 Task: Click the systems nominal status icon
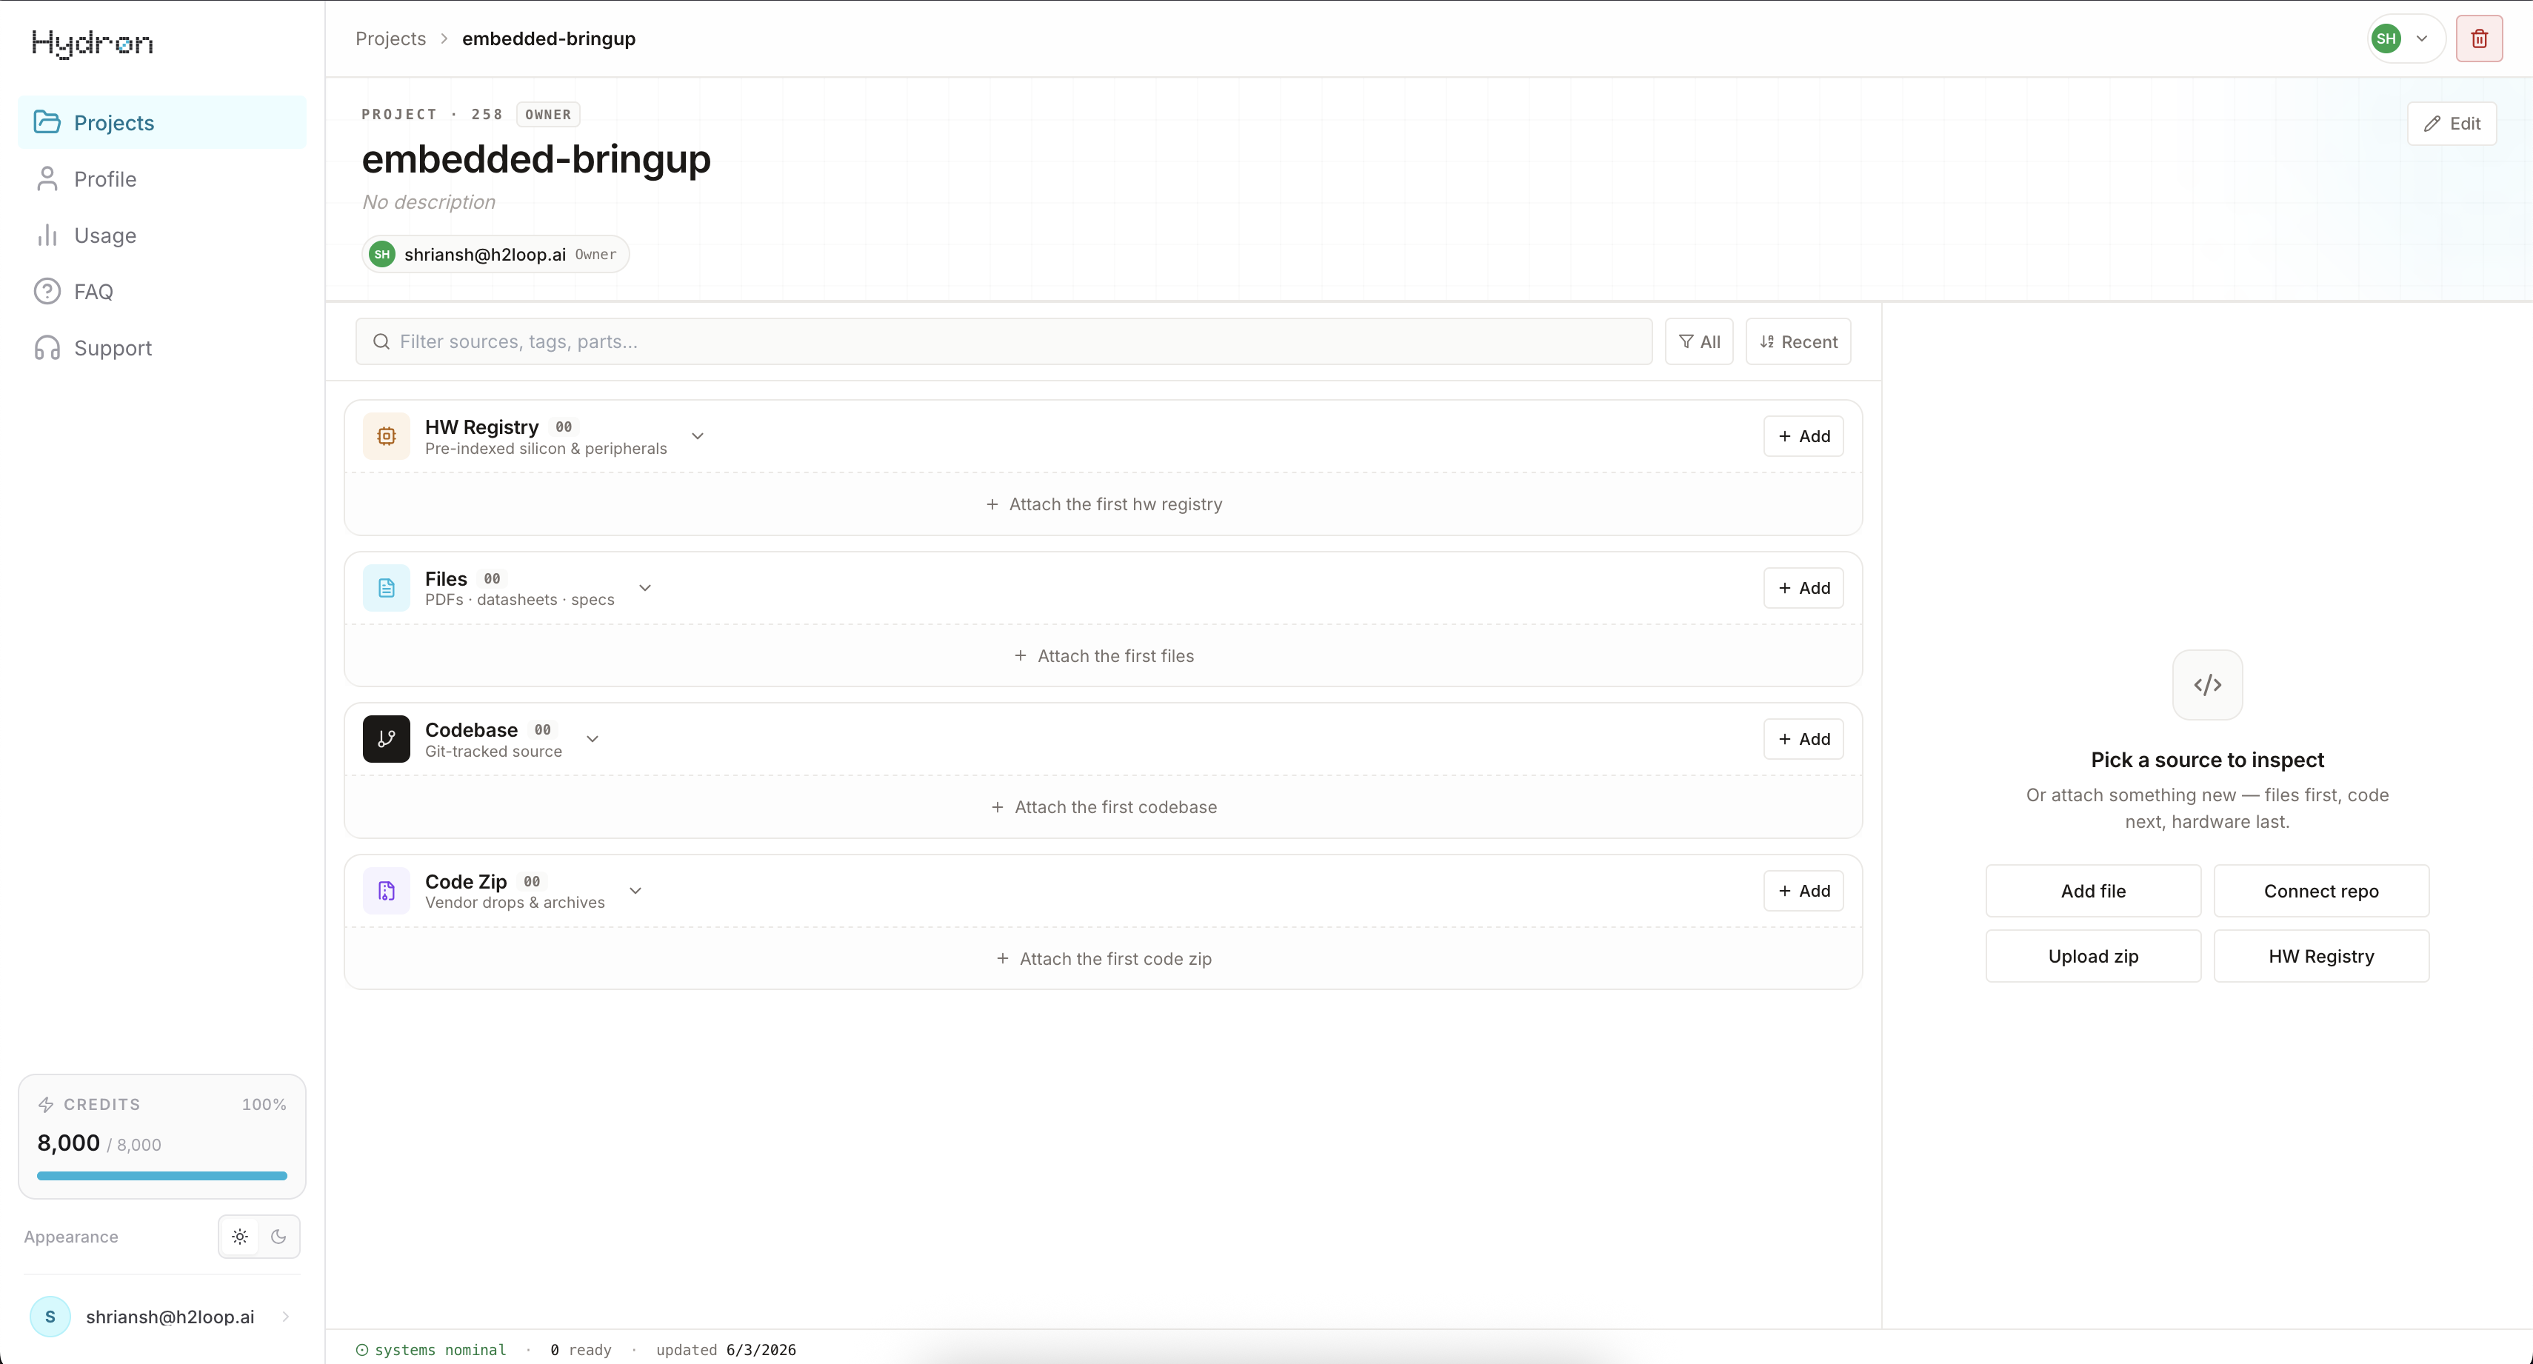pyautogui.click(x=362, y=1350)
